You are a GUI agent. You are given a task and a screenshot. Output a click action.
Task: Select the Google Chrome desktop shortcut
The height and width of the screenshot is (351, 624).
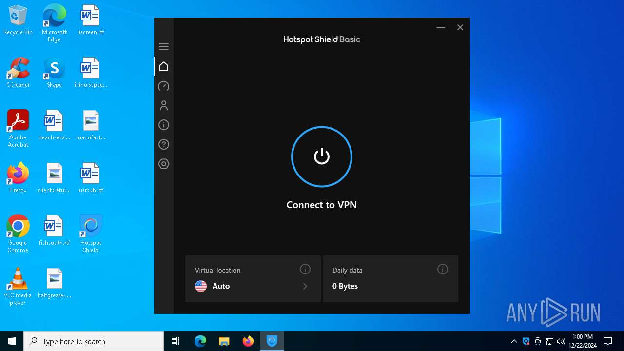tap(18, 234)
